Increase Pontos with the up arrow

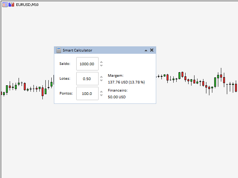point(102,92)
